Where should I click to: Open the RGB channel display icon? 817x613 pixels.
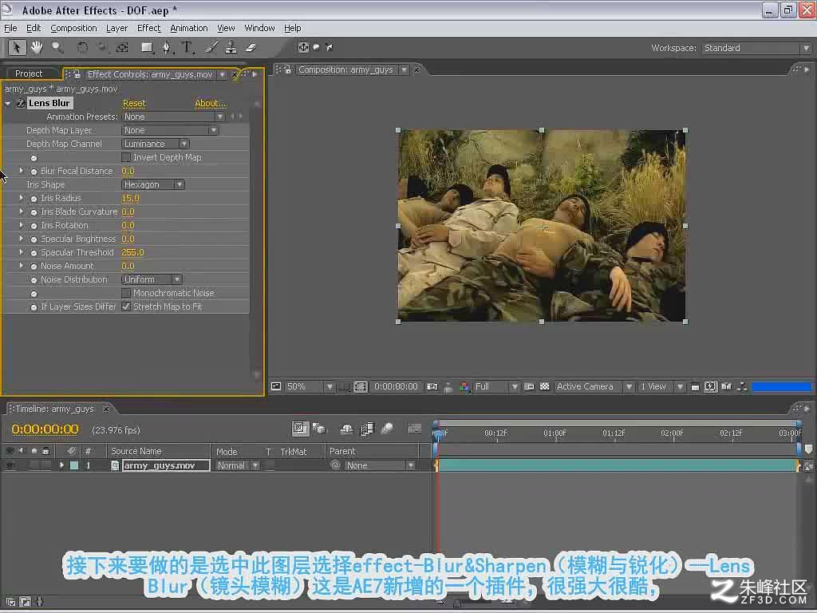[464, 386]
